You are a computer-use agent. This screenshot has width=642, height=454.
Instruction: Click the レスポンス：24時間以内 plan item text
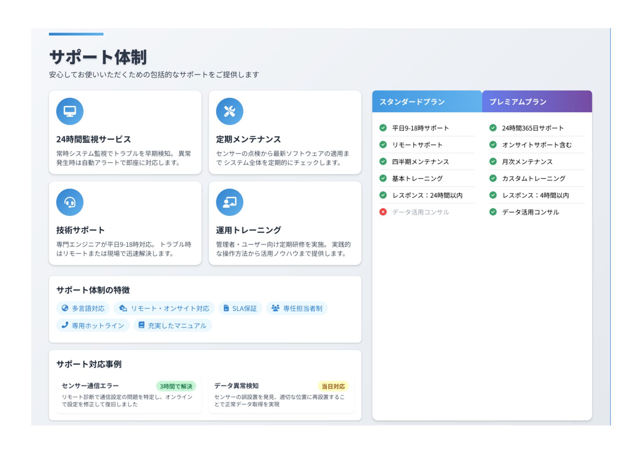tap(427, 195)
